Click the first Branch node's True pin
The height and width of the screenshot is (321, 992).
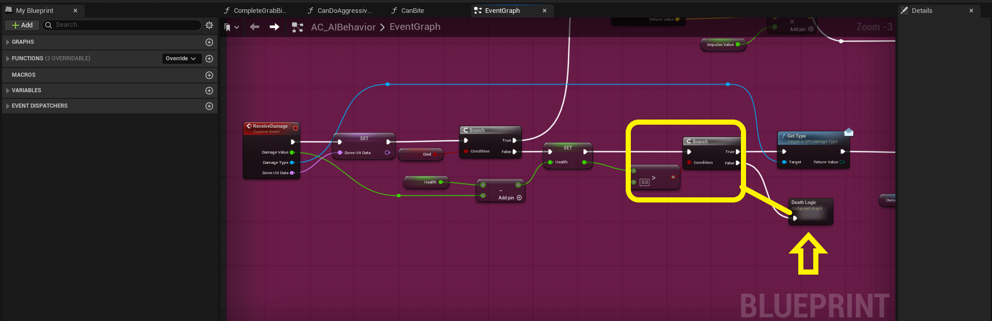(x=515, y=140)
